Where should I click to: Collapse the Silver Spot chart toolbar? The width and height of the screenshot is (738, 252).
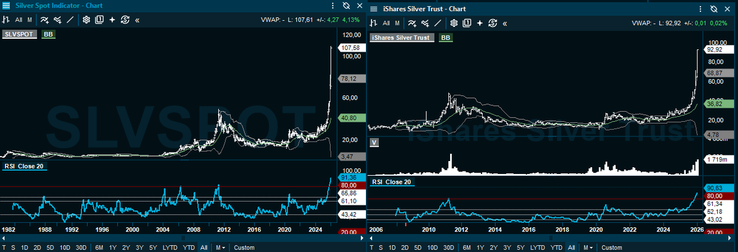(x=137, y=20)
